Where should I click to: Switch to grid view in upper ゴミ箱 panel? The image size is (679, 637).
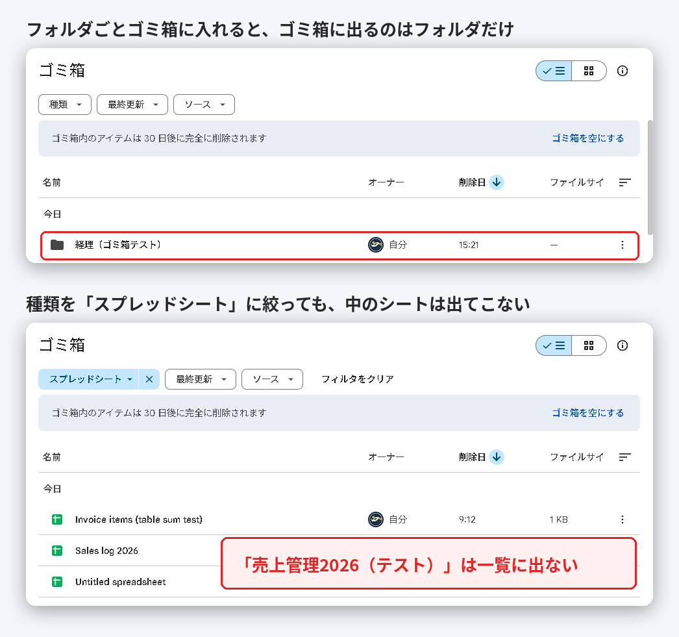(589, 71)
